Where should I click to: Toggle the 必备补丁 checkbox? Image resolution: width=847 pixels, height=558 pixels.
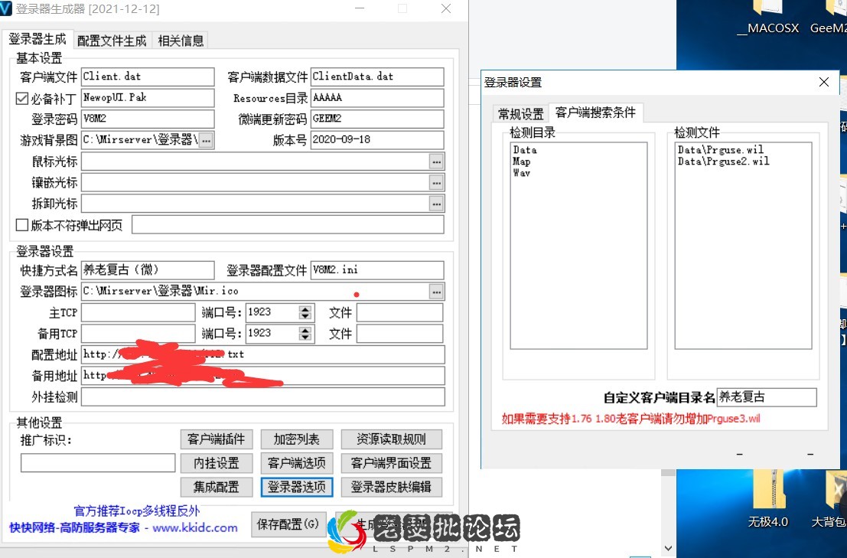tap(22, 98)
